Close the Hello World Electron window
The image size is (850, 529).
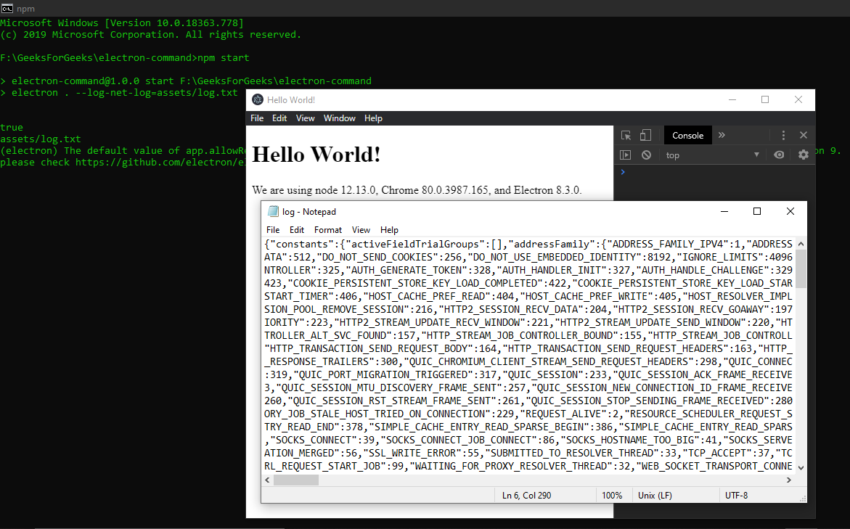(798, 99)
